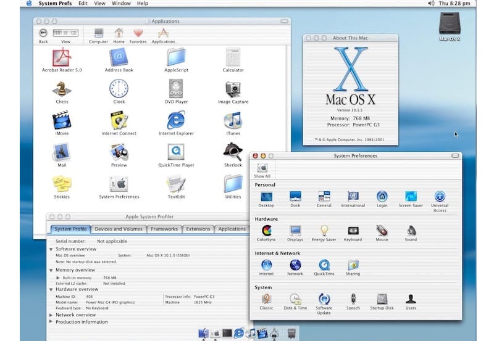The image size is (494, 341).
Task: Launch Sherlock from the Applications window
Action: pos(233,152)
